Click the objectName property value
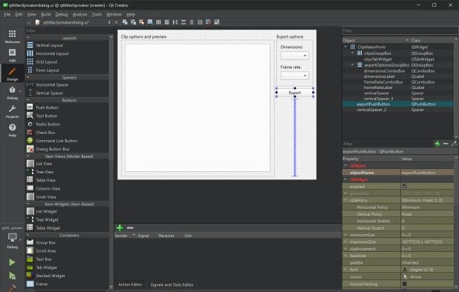The image size is (459, 292). 427,173
